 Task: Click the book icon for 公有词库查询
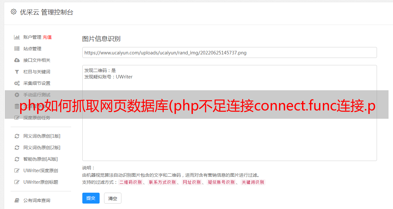click(17, 200)
